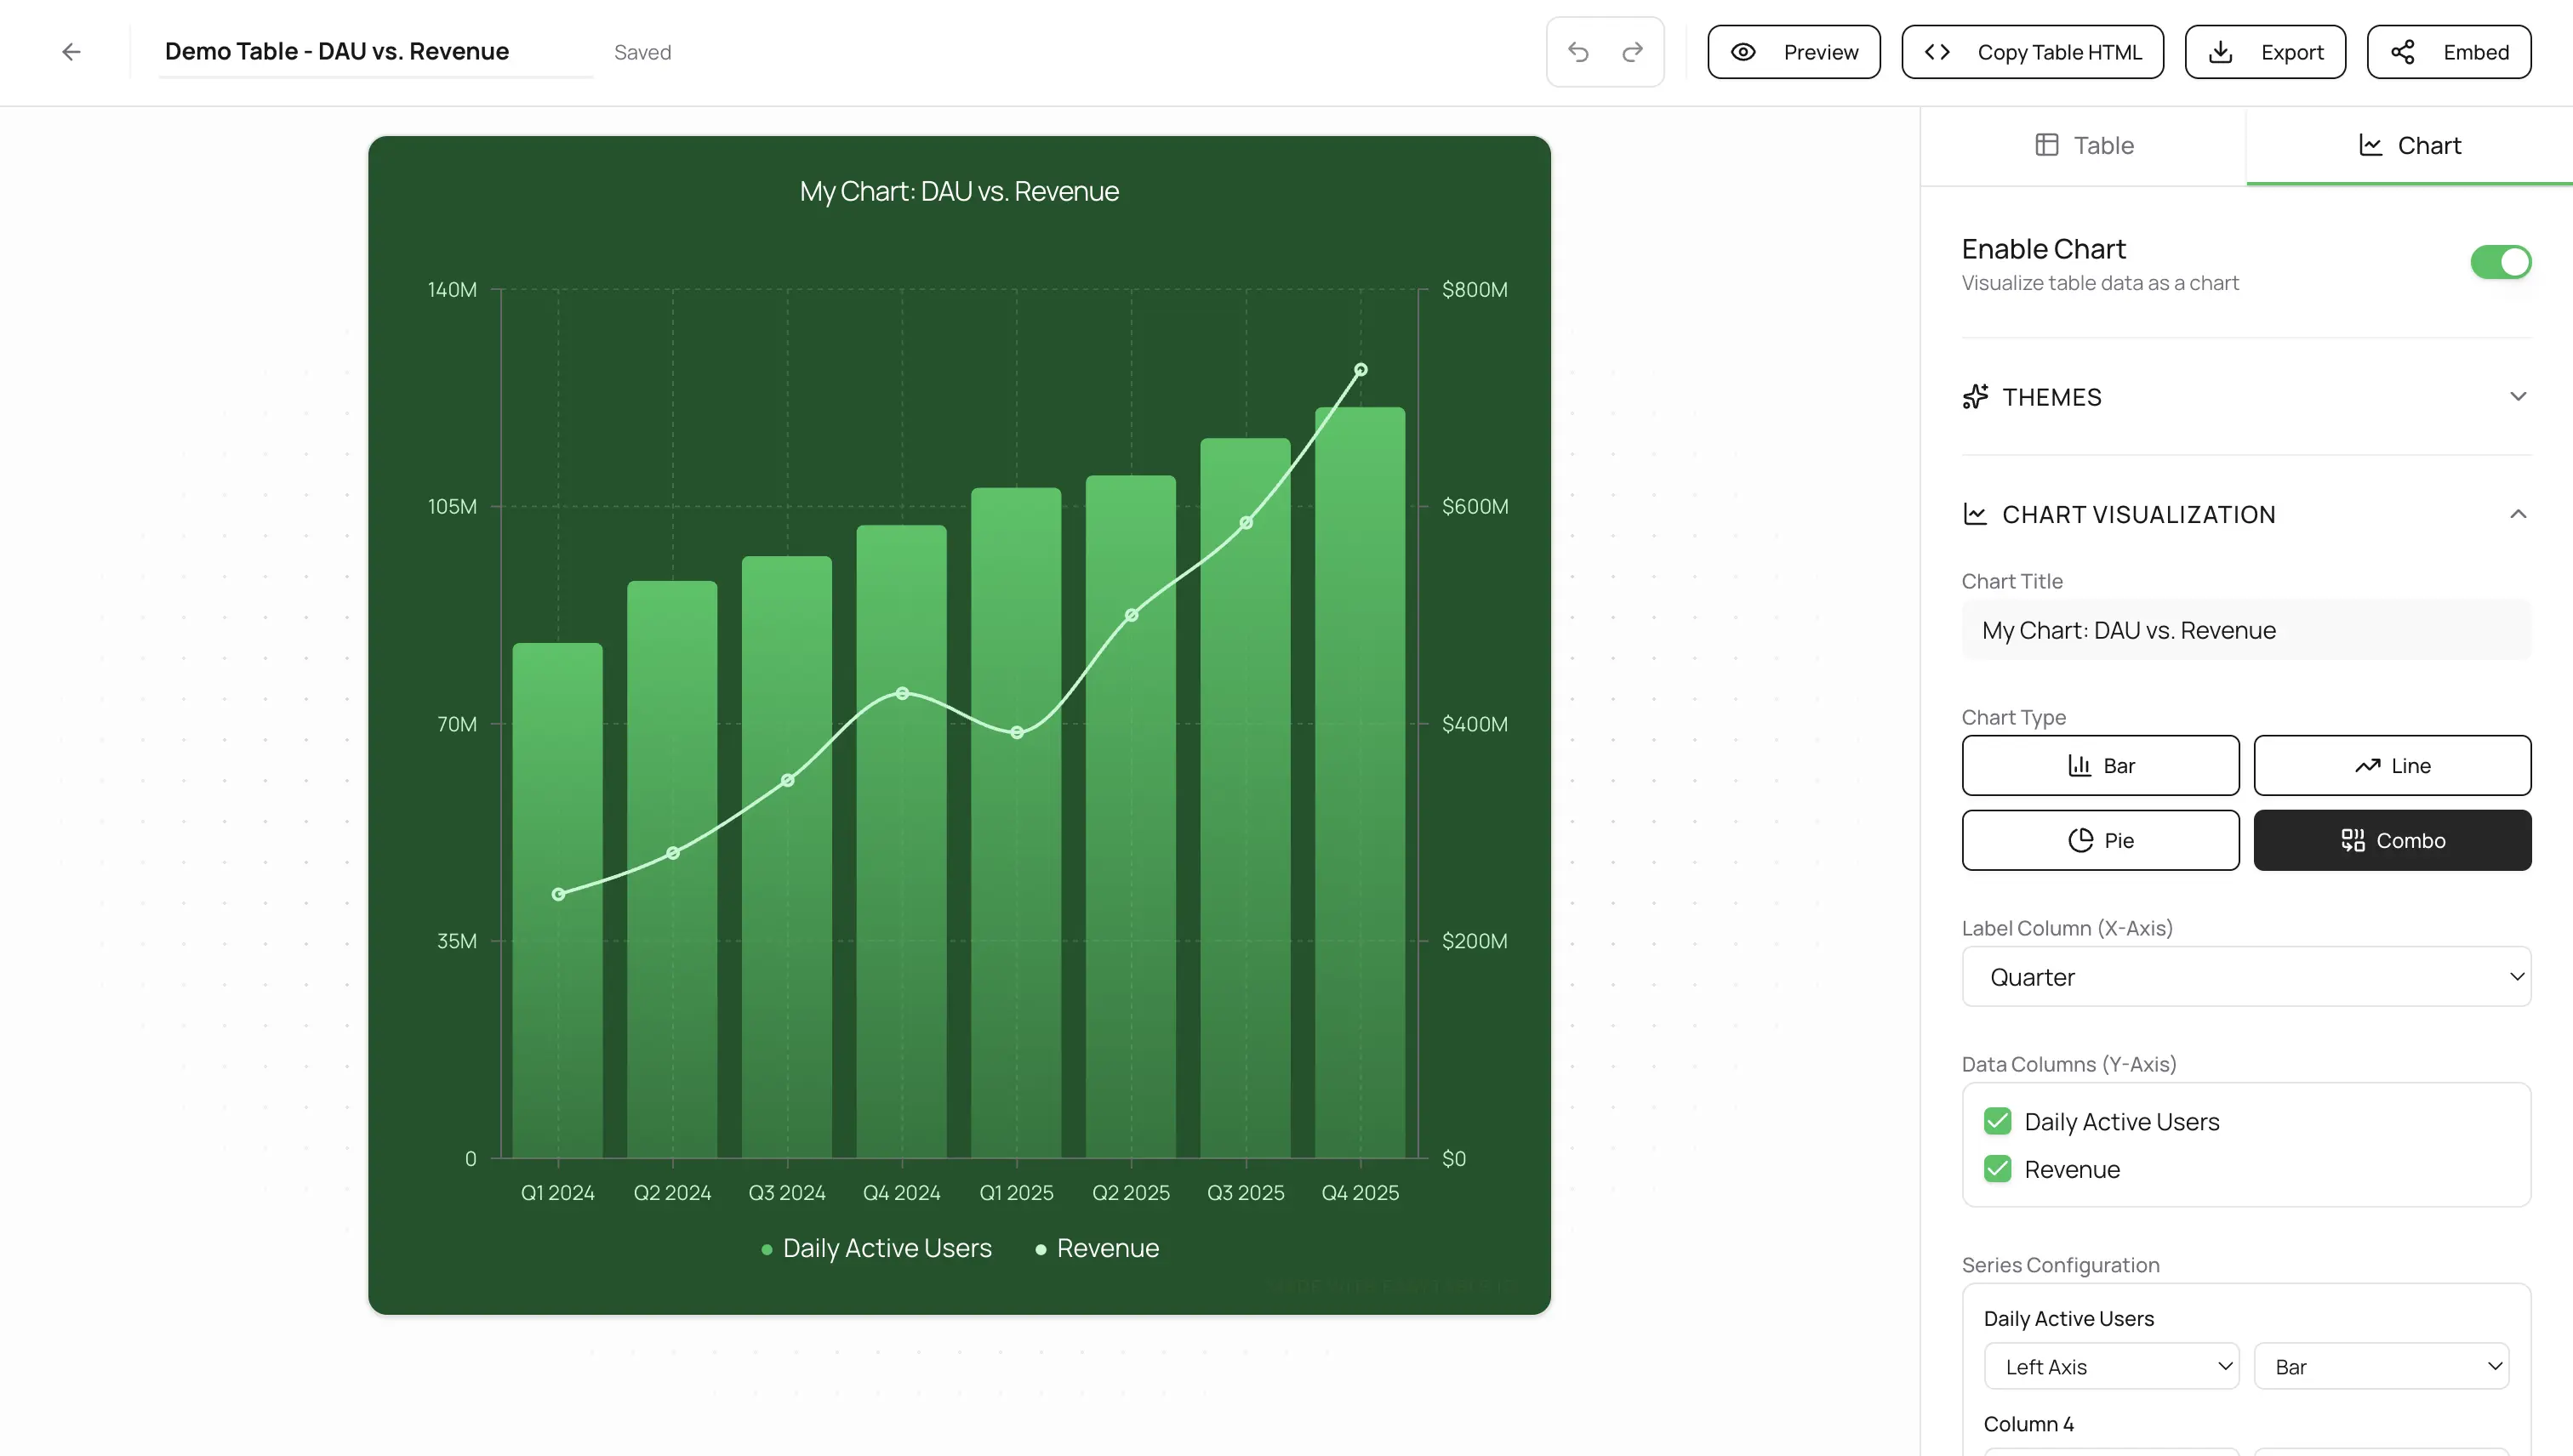Image resolution: width=2573 pixels, height=1456 pixels.
Task: Click the Copy Table HTML code icon
Action: (1937, 52)
